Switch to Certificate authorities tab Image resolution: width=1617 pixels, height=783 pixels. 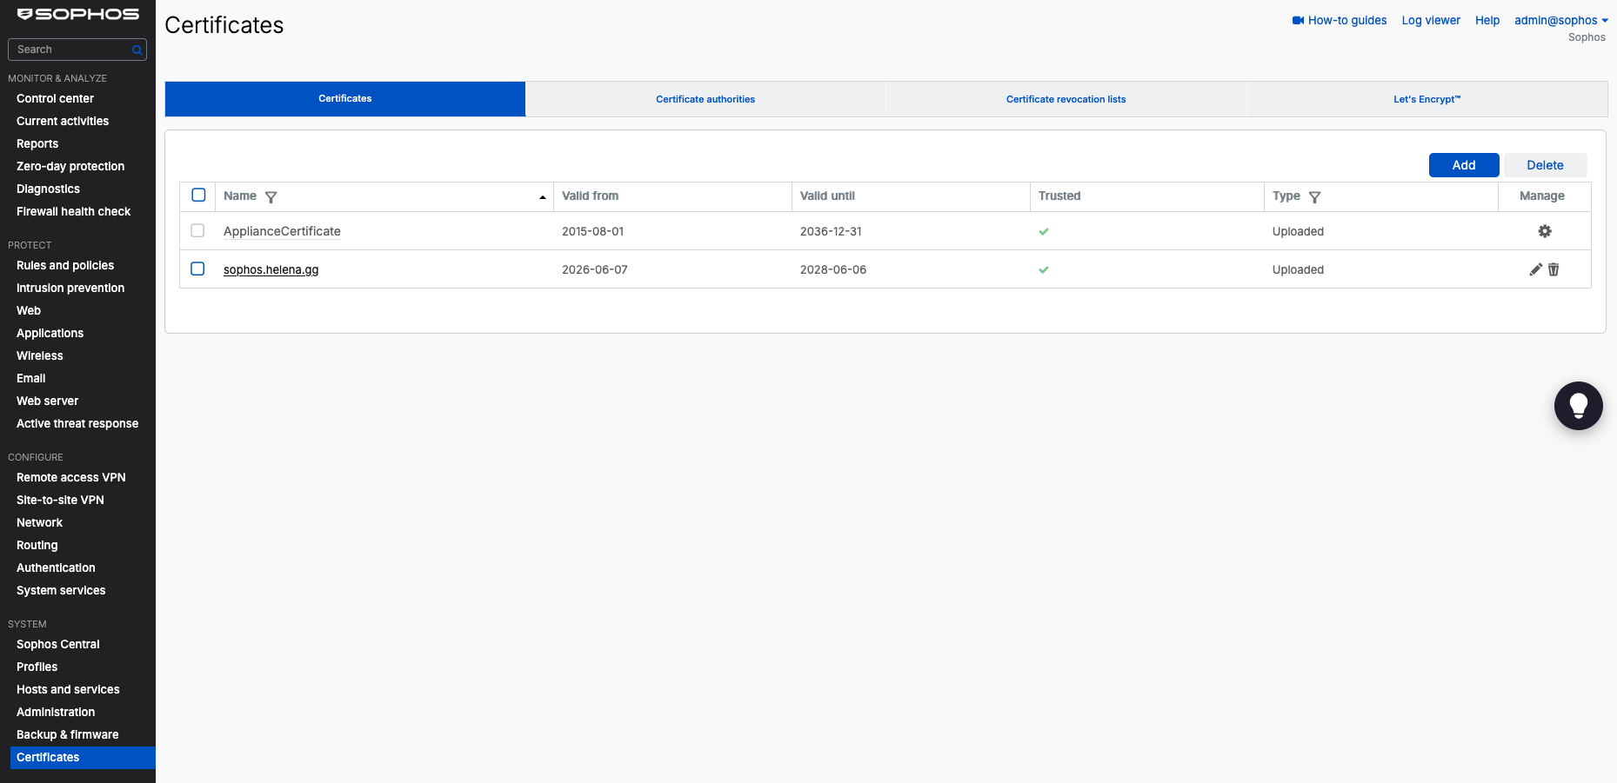[705, 99]
